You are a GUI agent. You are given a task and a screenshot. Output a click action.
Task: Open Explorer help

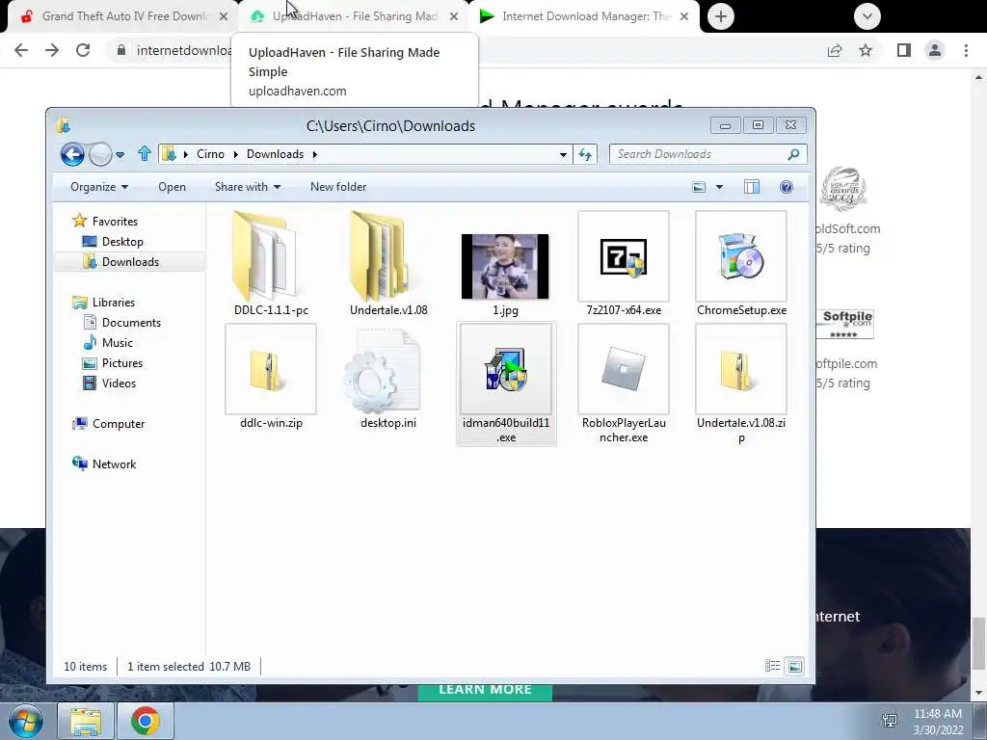click(x=786, y=187)
